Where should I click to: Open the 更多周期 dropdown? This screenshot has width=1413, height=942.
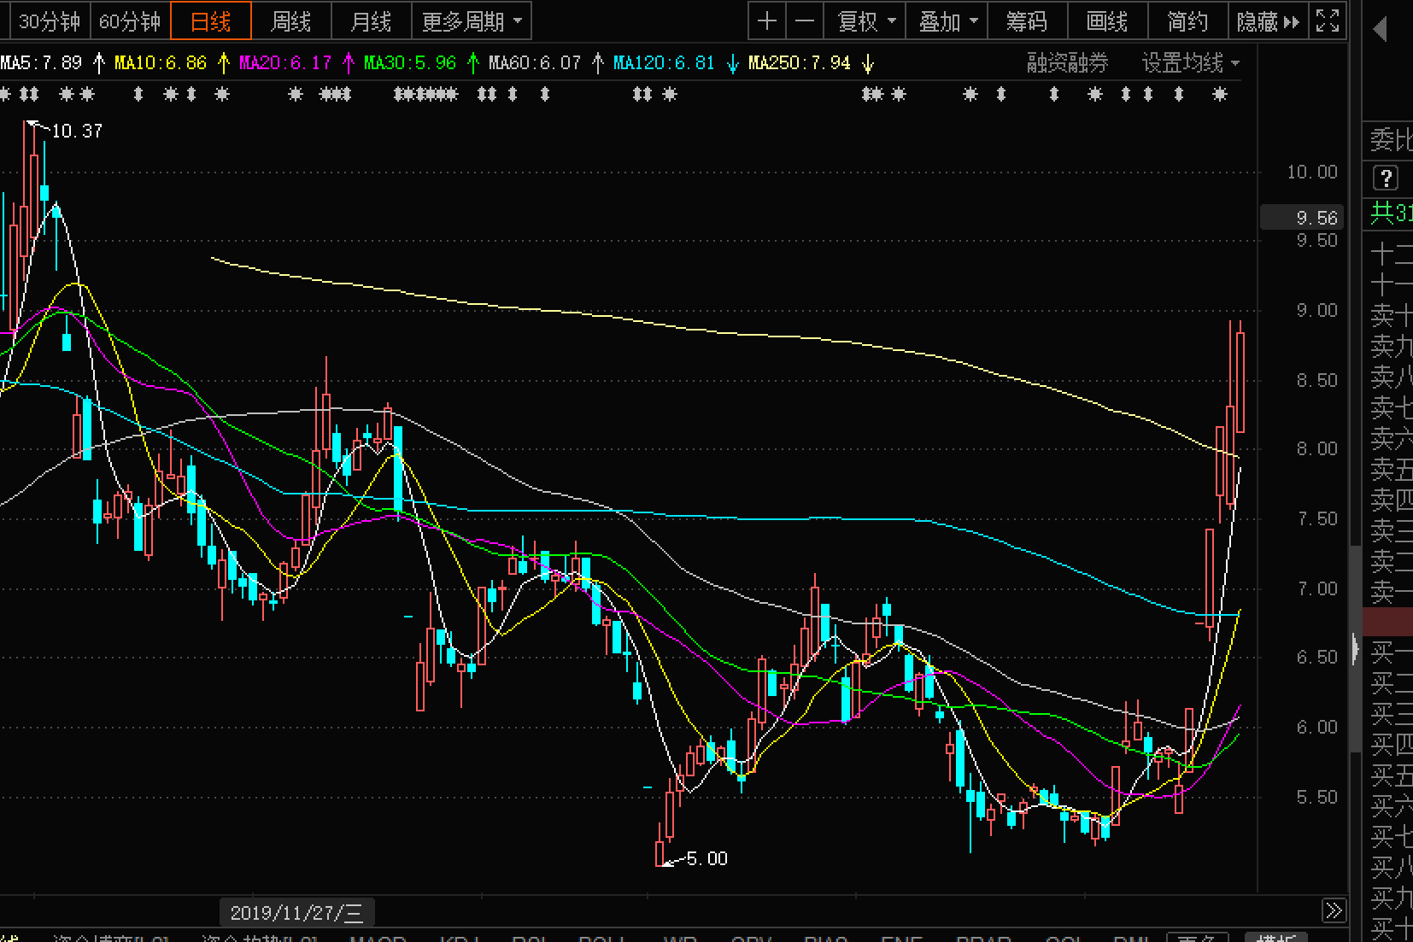[x=472, y=21]
